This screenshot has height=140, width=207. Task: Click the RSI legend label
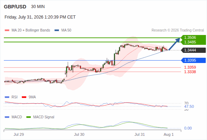point(14,97)
